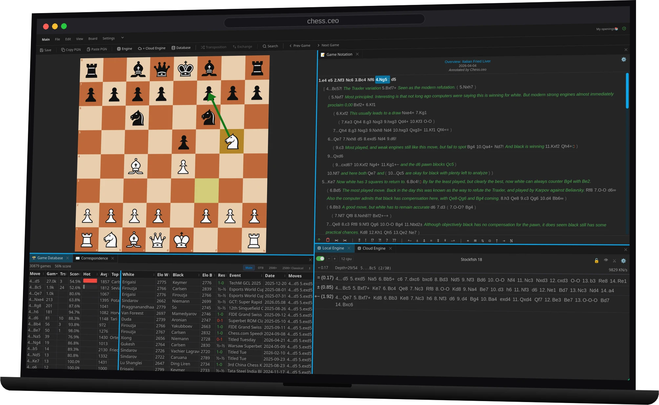The image size is (659, 405).
Task: Sort by the Date column header
Action: tap(274, 276)
